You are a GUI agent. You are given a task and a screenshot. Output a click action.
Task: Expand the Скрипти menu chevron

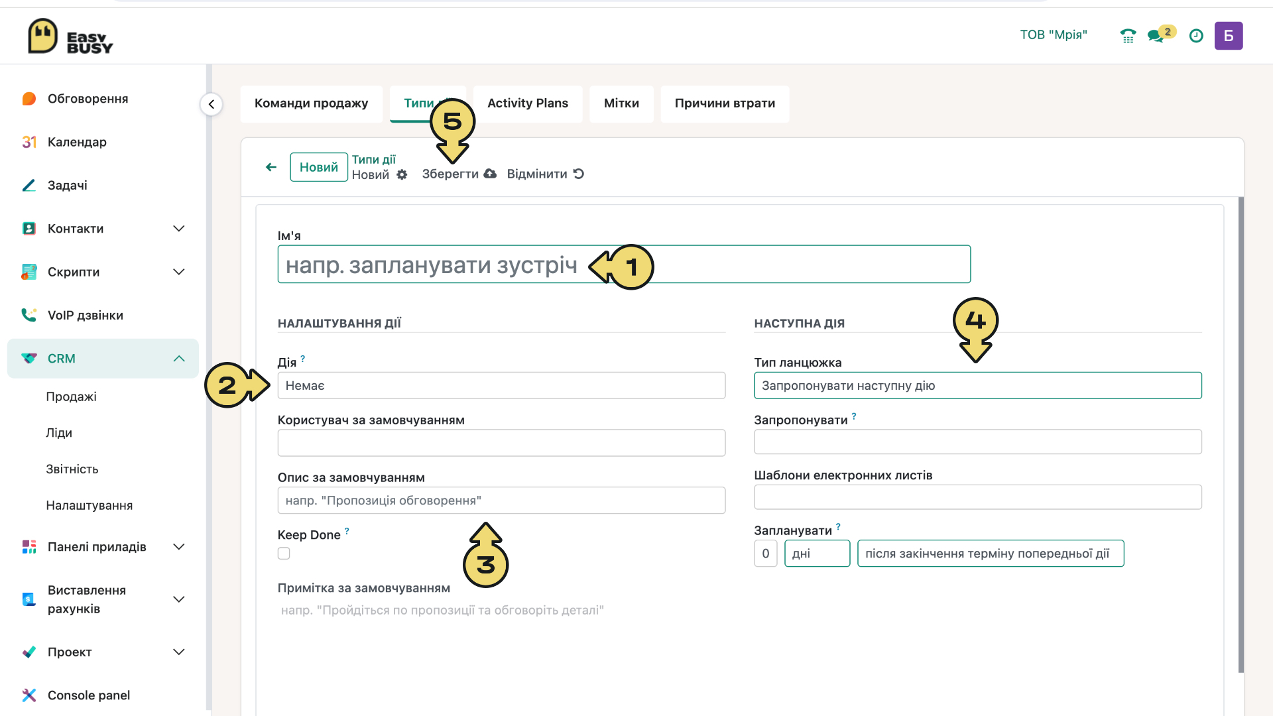(x=179, y=272)
